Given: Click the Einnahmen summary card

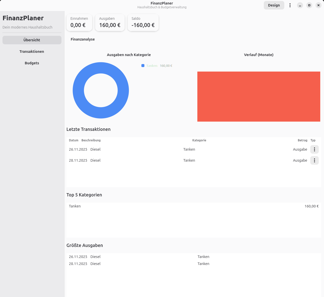Looking at the screenshot, I should point(79,23).
